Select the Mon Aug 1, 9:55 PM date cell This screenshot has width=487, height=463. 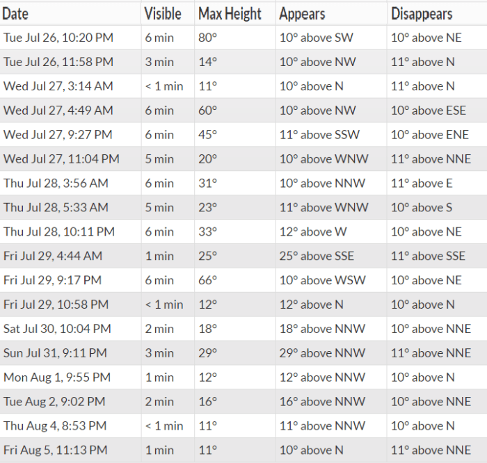tap(56, 377)
